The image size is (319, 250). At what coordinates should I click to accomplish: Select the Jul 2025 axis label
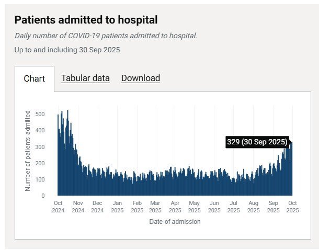click(234, 207)
